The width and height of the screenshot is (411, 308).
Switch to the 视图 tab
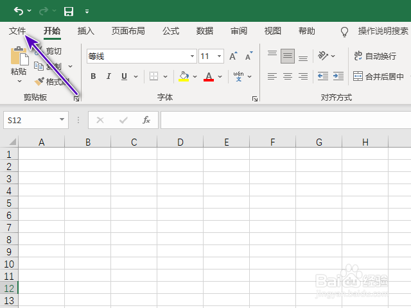click(x=273, y=31)
